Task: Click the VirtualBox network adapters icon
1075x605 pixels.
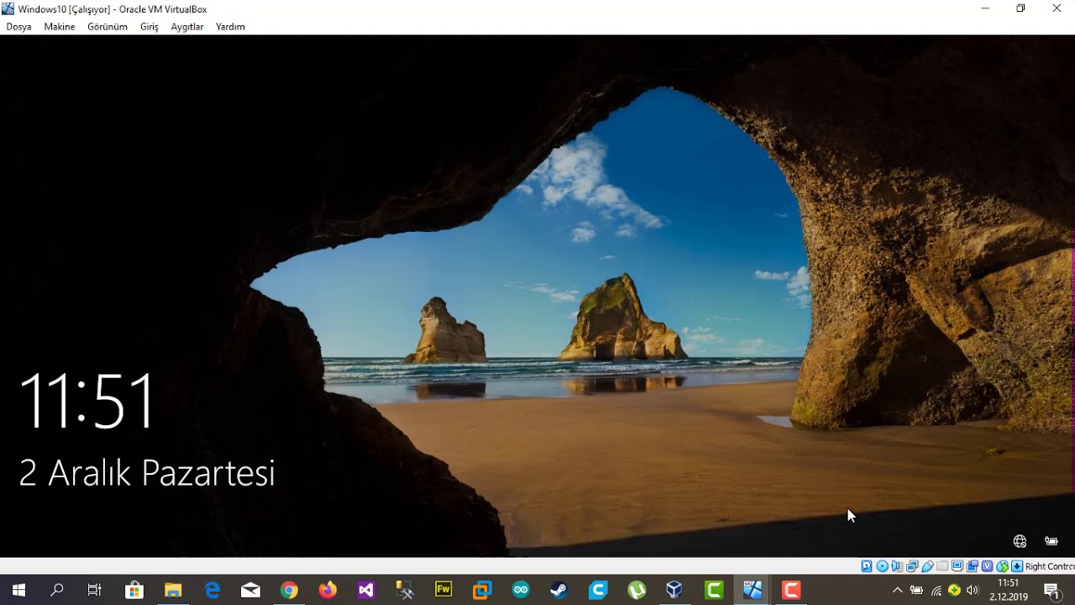Action: pyautogui.click(x=912, y=566)
